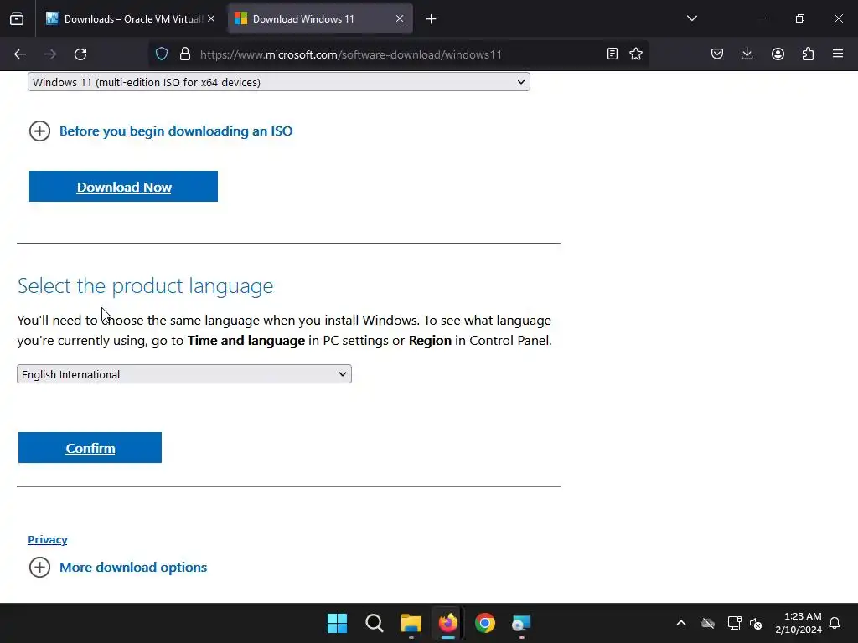Screen dimensions: 858x643
Task: Save page to Pocket
Action: coord(717,54)
